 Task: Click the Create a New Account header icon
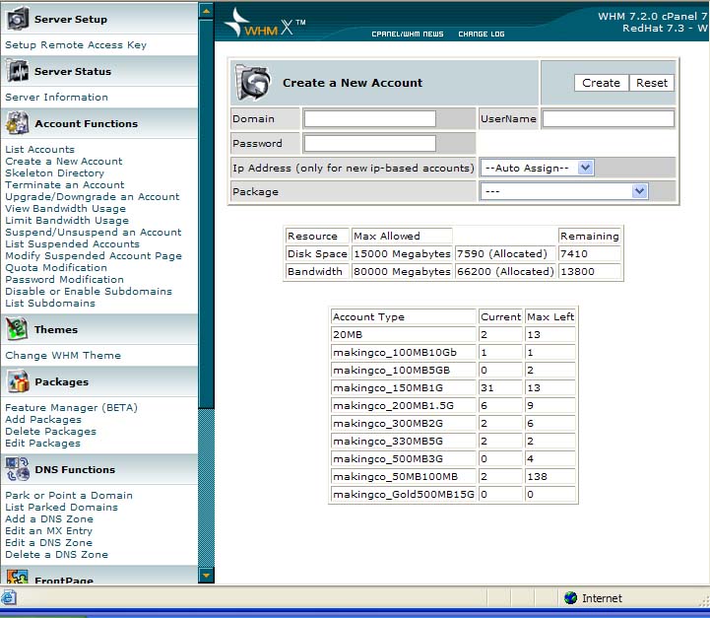click(253, 82)
